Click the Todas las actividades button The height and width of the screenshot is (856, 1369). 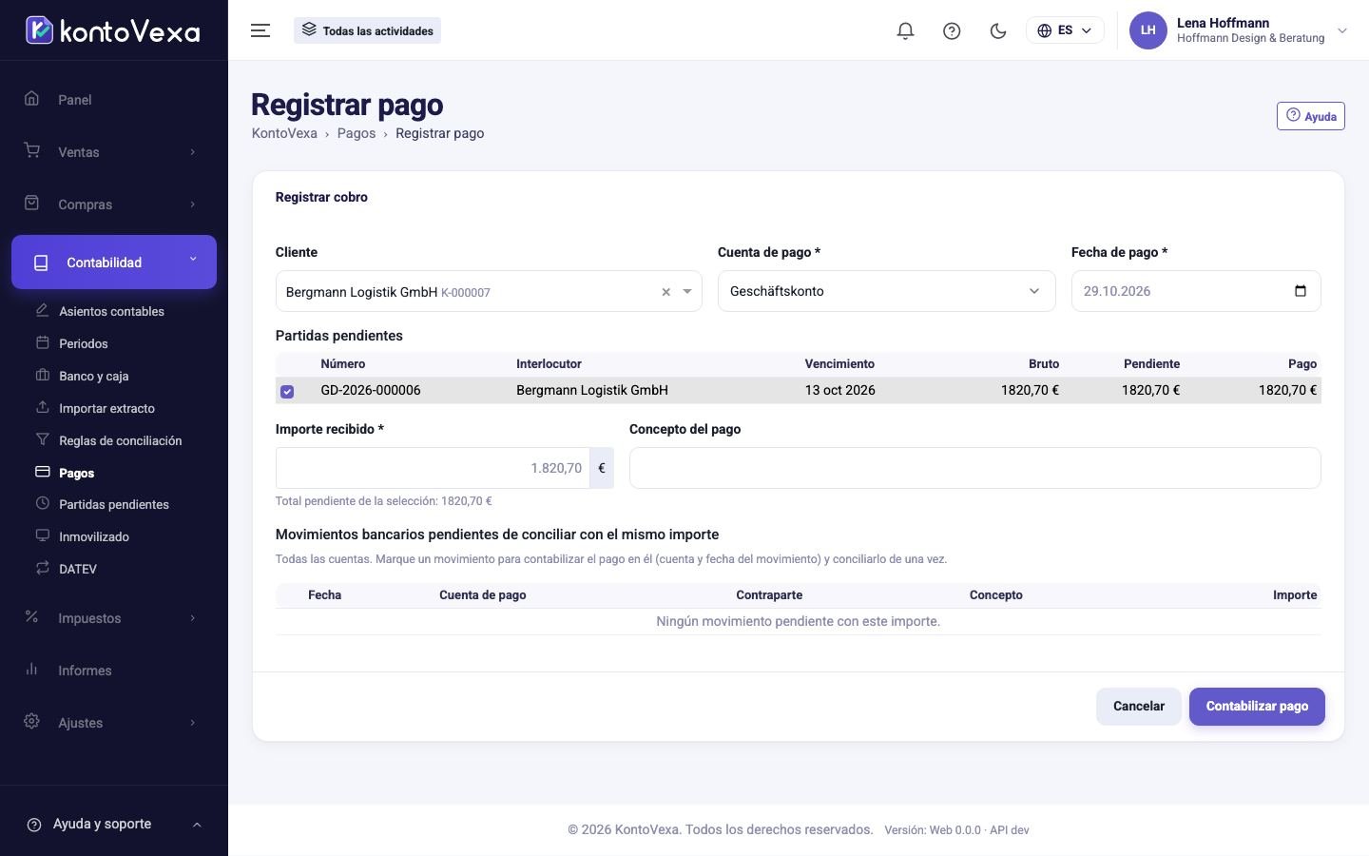(367, 30)
